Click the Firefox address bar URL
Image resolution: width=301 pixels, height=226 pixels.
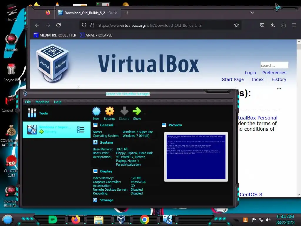149,25
